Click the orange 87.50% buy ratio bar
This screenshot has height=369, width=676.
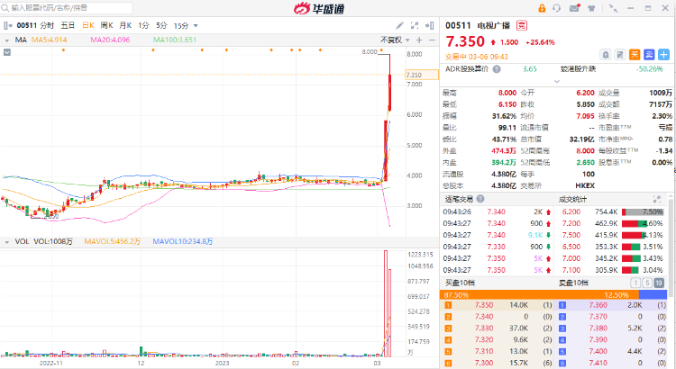[x=539, y=295]
